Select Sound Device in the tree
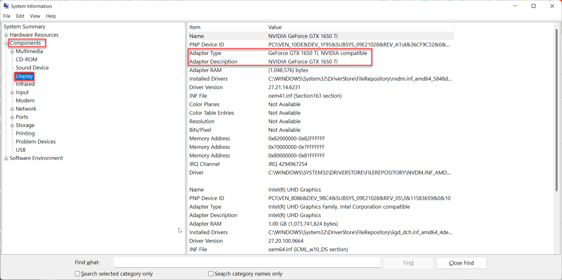Viewport: 562px width, 280px height. (x=32, y=68)
